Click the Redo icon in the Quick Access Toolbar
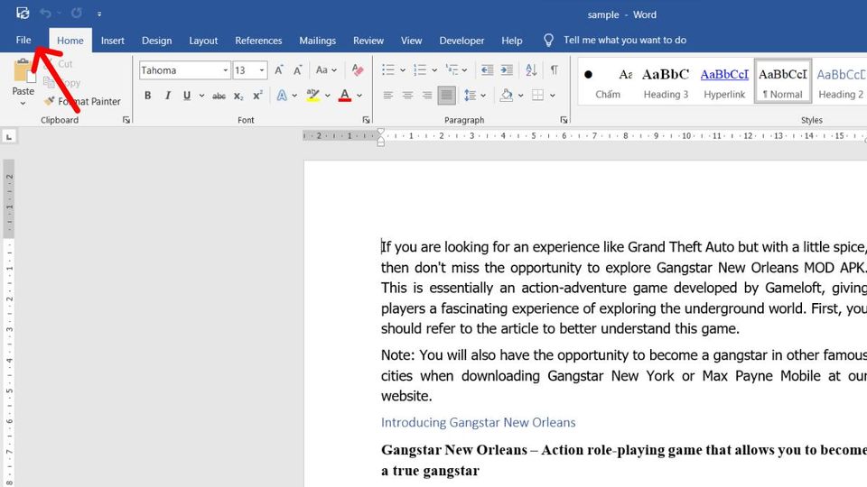Viewport: 867px width, 487px height. point(76,13)
